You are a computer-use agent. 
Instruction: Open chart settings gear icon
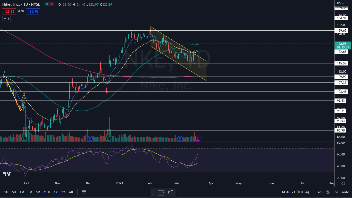click(x=343, y=183)
